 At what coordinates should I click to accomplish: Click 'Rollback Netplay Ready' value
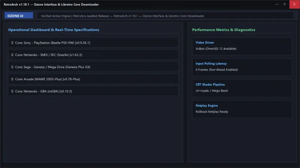(x=212, y=112)
